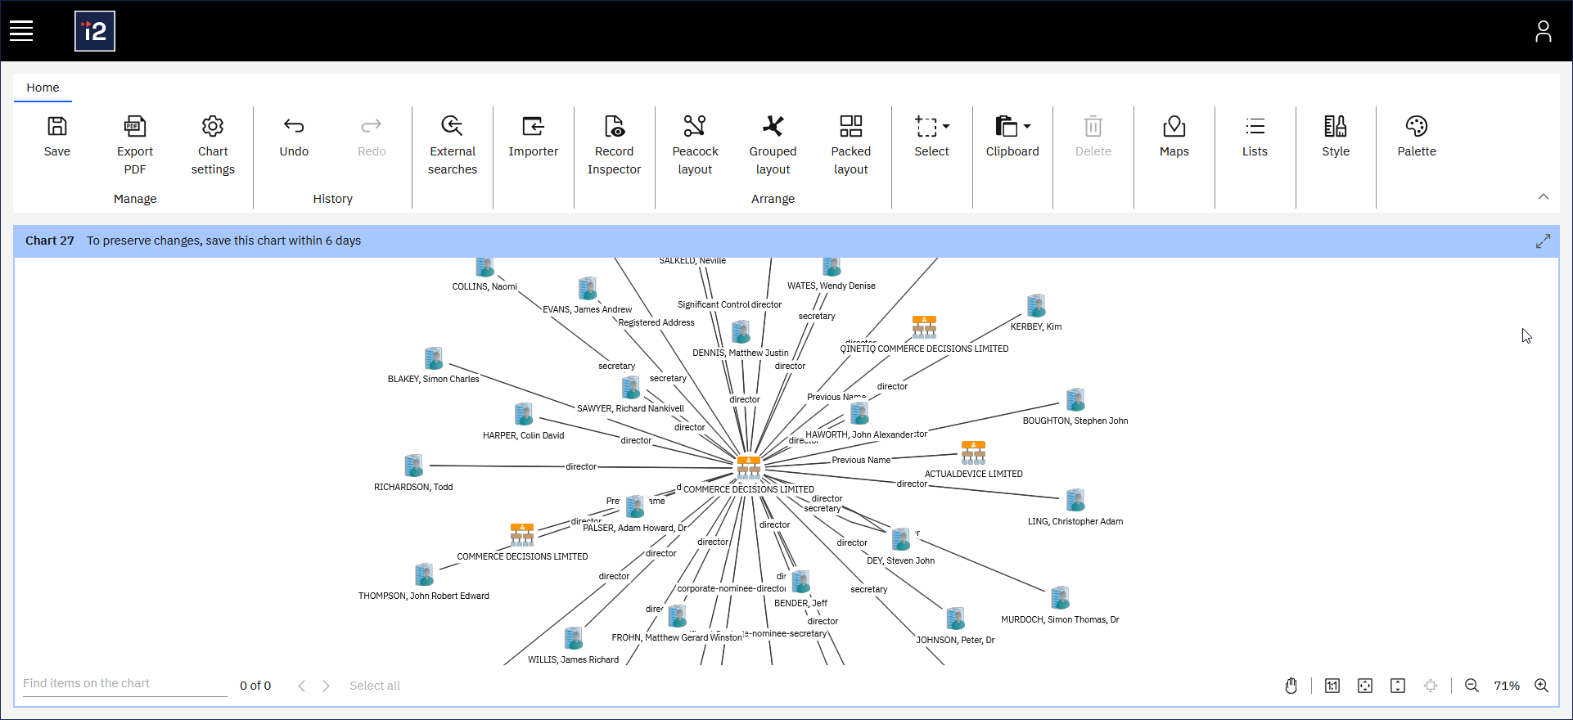Open External searches

pos(453,146)
